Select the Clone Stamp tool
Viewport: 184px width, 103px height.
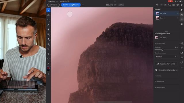[x=48, y=39]
